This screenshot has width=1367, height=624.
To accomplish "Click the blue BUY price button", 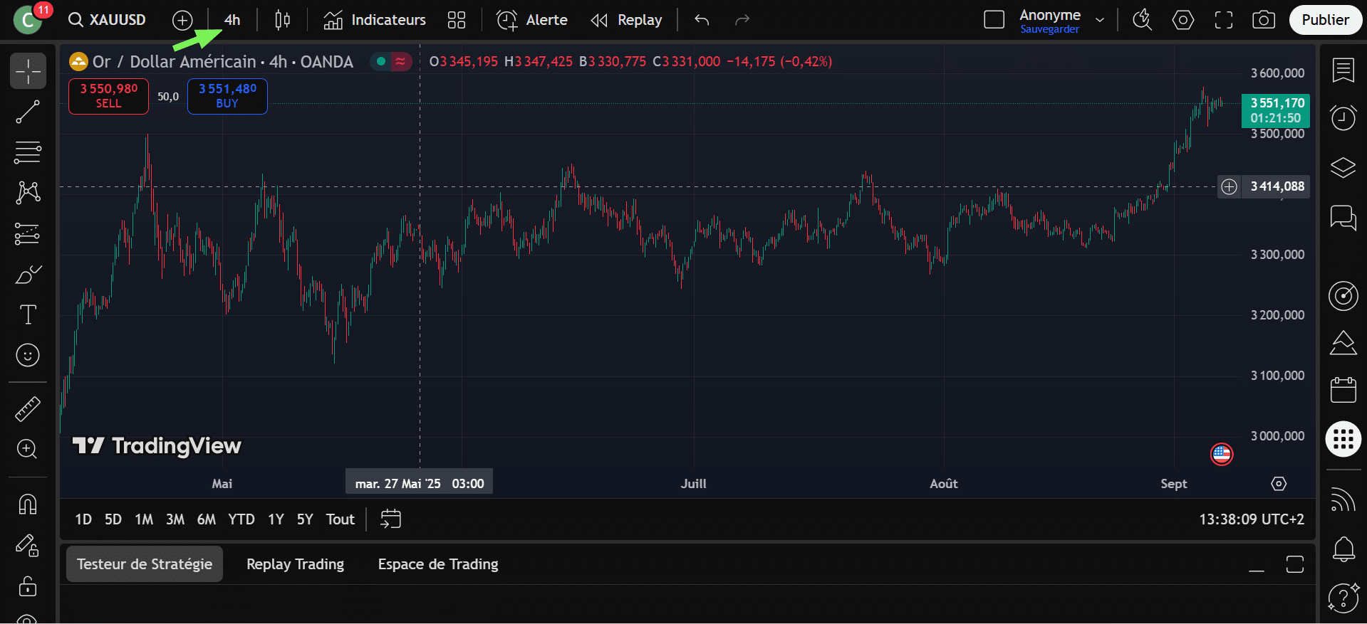I will point(227,96).
